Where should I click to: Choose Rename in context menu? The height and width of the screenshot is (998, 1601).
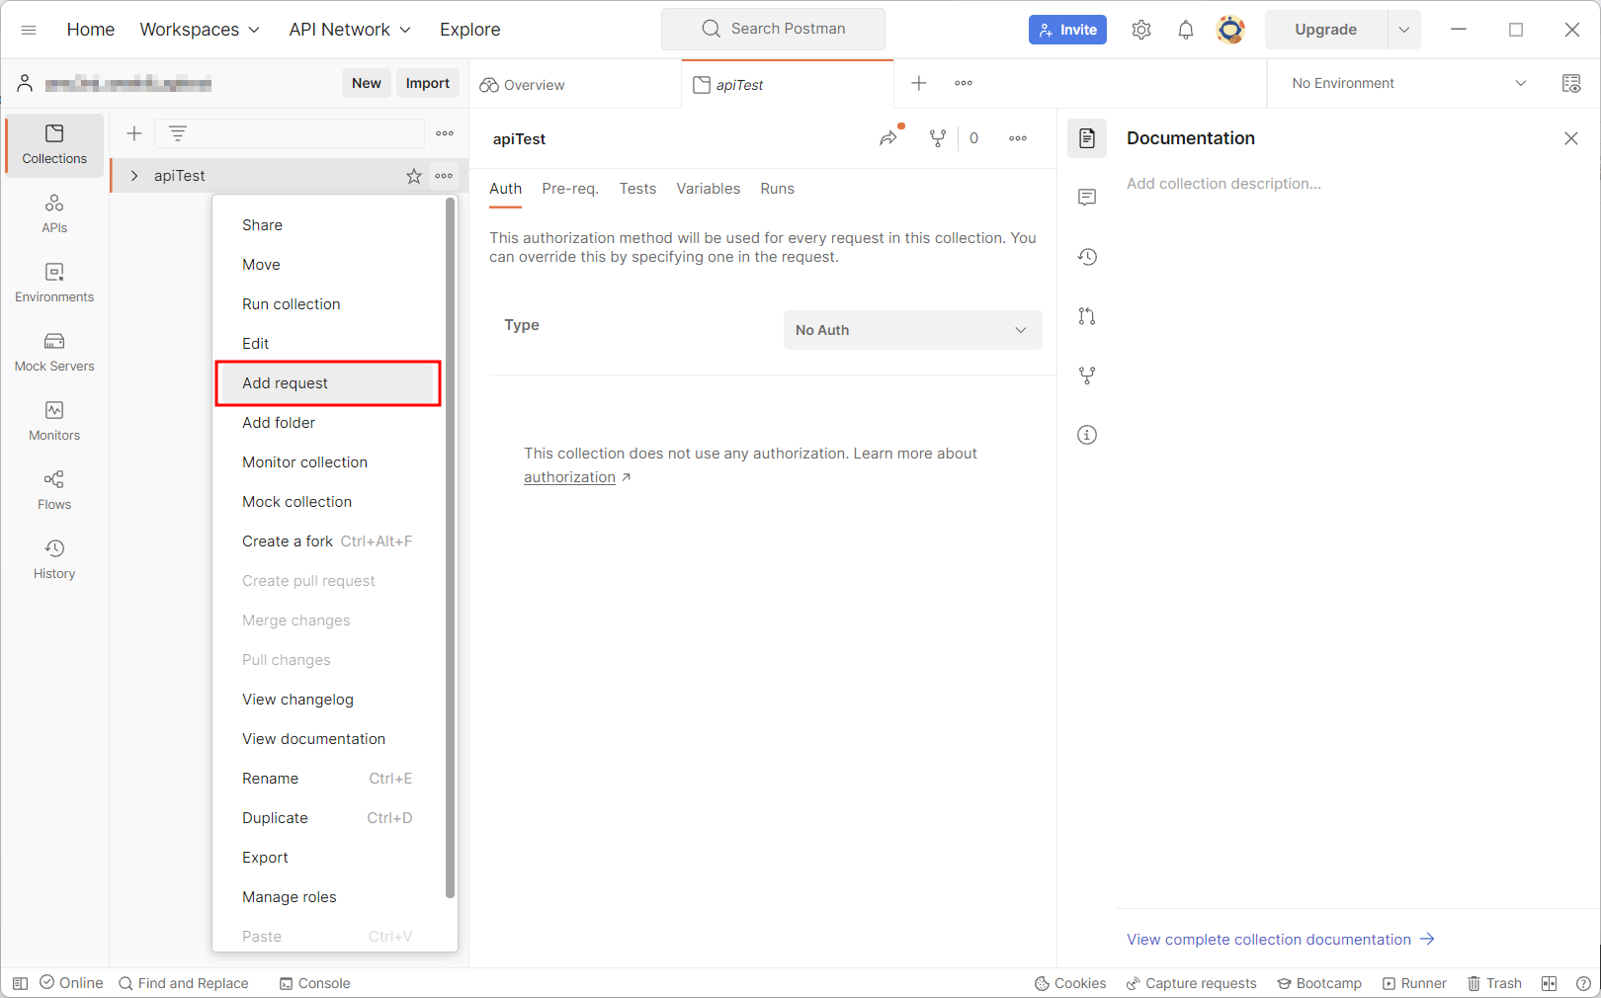(x=328, y=779)
